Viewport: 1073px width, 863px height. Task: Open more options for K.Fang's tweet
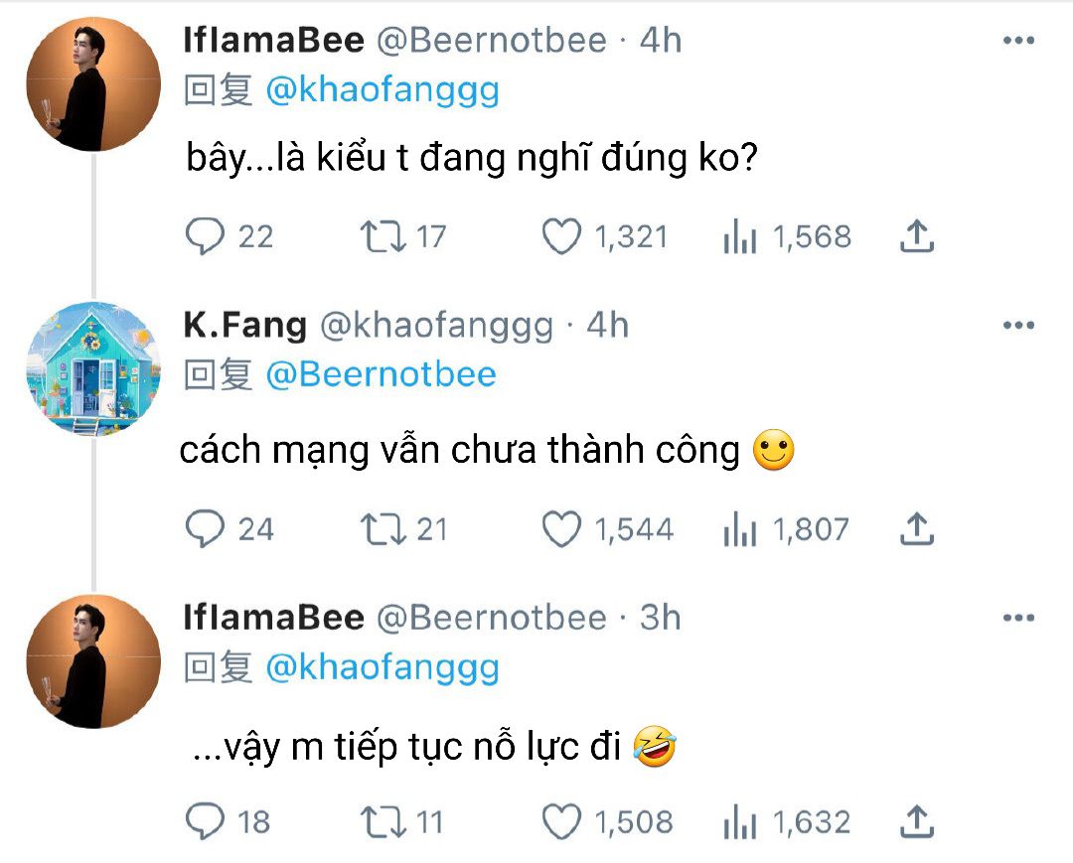click(x=1018, y=325)
